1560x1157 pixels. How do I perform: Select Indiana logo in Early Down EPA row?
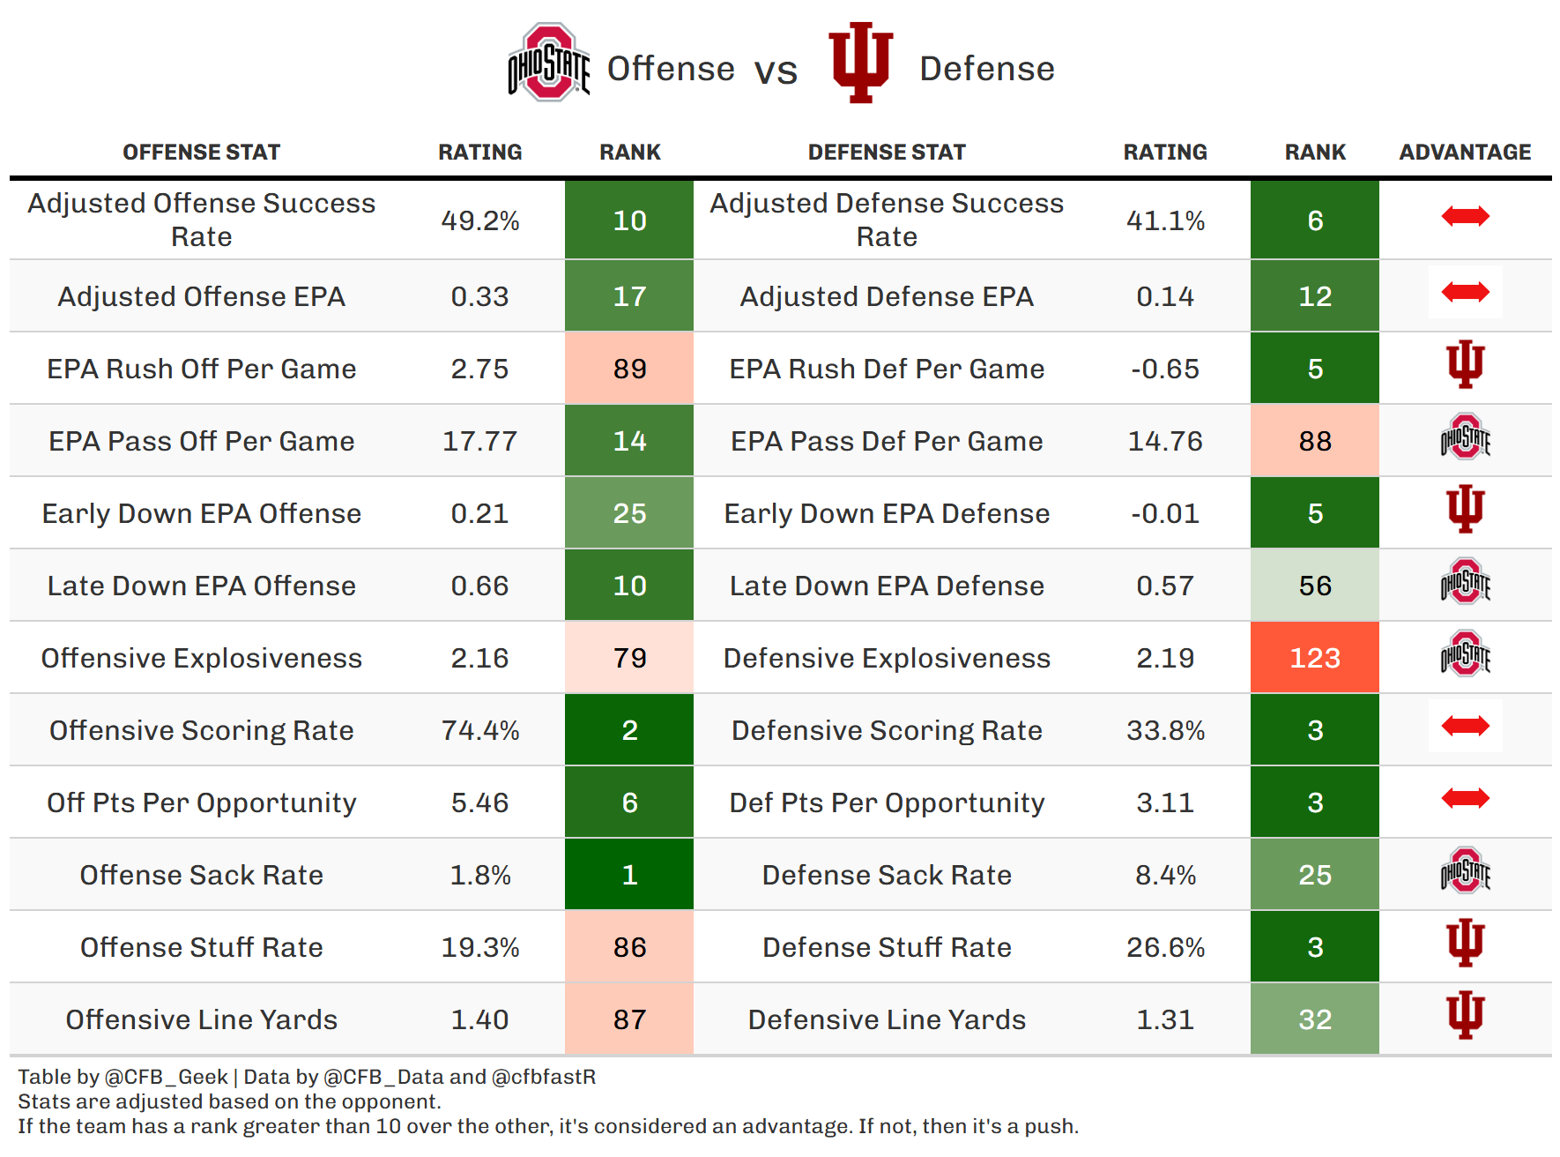point(1465,509)
